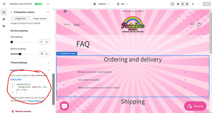Screen dimensions: 212x113
Task: Click the FAQ page title
Action: [83, 44]
